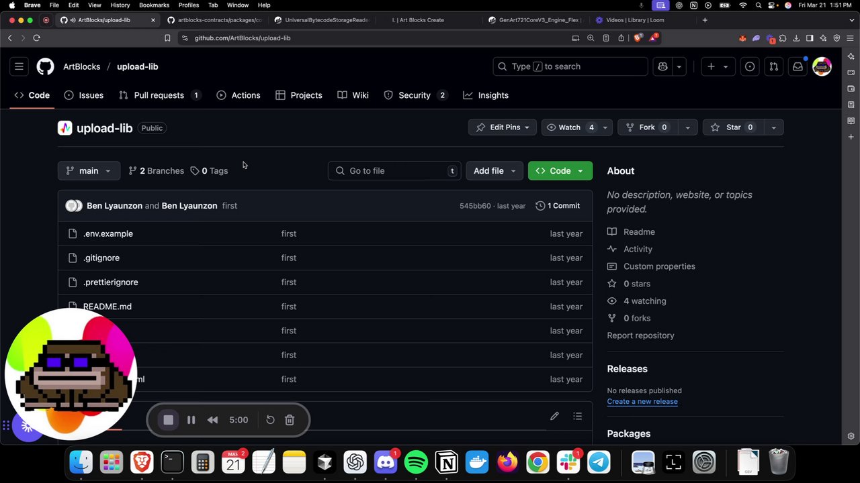The height and width of the screenshot is (483, 860).
Task: Bookmark this page in address bar
Action: [x=167, y=38]
